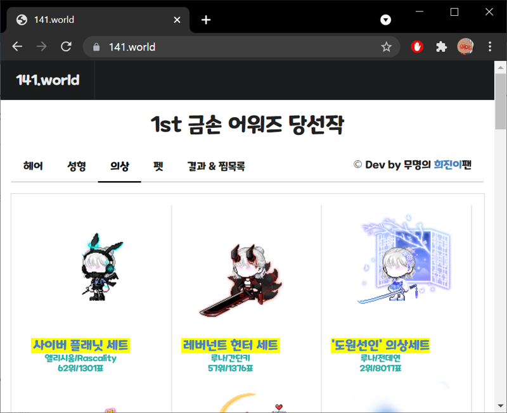Click the 141.world site logo
The height and width of the screenshot is (413, 507).
pos(48,80)
